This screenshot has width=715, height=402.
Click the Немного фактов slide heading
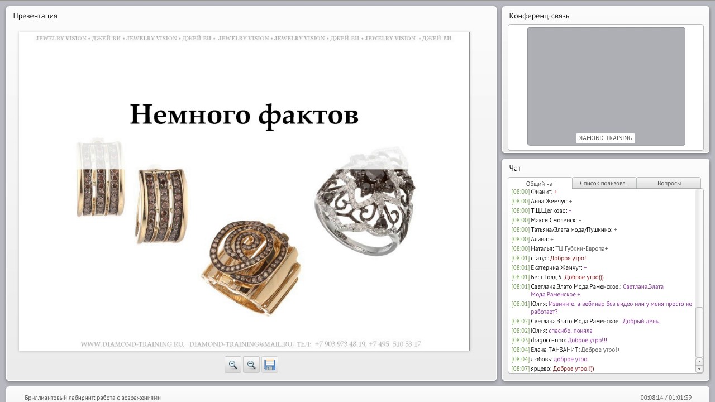(x=244, y=115)
